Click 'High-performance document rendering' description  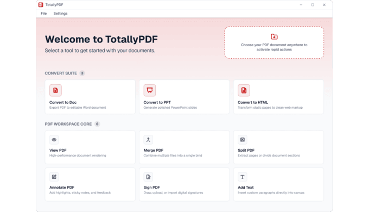(x=78, y=155)
